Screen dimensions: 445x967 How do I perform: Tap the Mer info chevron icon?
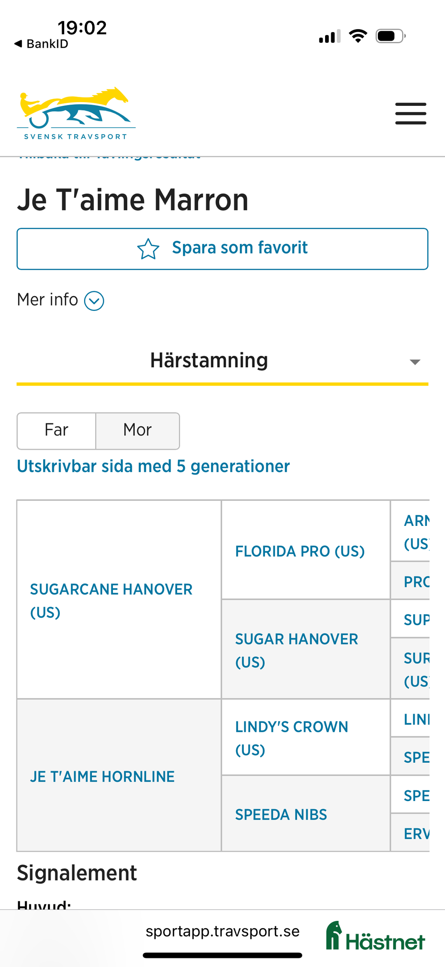click(x=94, y=300)
